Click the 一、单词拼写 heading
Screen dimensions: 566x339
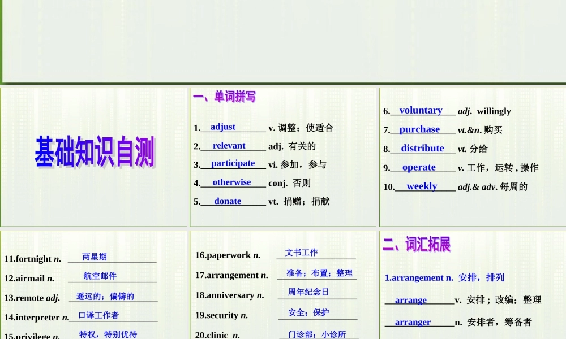pos(224,97)
